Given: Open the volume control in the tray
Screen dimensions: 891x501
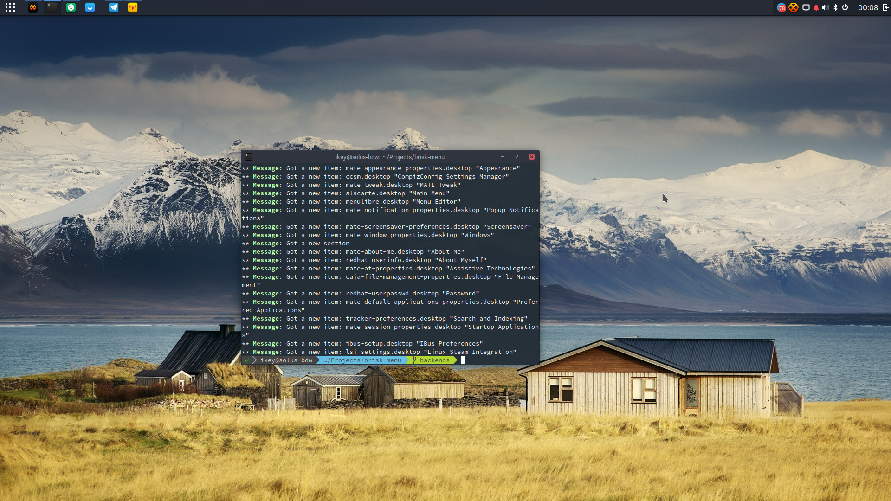Looking at the screenshot, I should [825, 7].
